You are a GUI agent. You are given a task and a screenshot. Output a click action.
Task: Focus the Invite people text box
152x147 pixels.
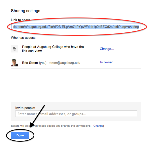pyautogui.click(x=76, y=114)
